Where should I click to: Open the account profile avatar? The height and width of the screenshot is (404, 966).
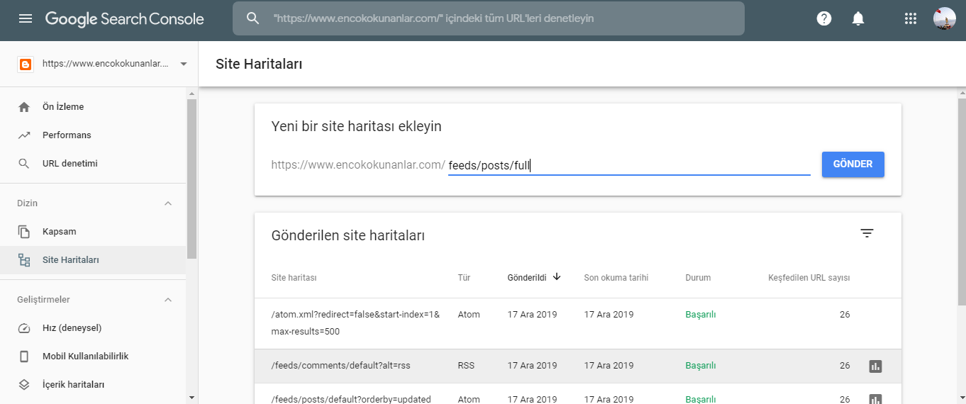click(x=945, y=18)
